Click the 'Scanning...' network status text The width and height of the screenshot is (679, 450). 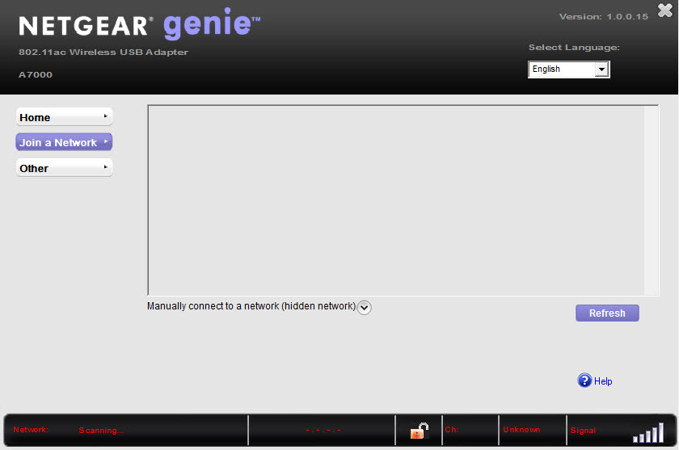tap(101, 431)
